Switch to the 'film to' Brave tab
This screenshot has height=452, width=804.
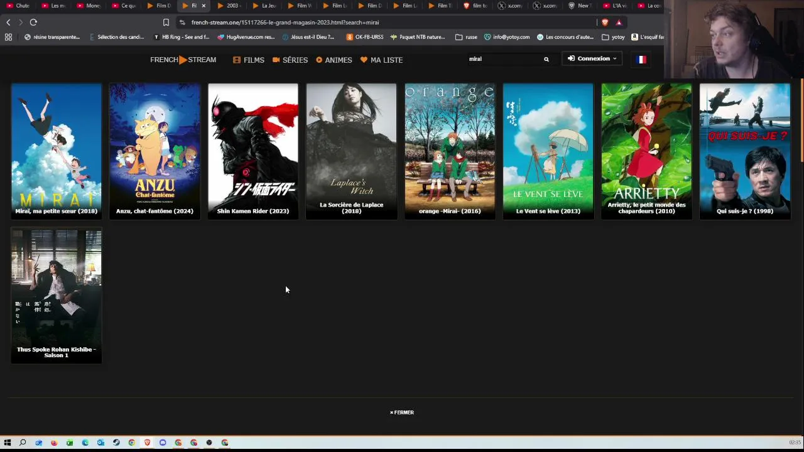475,6
